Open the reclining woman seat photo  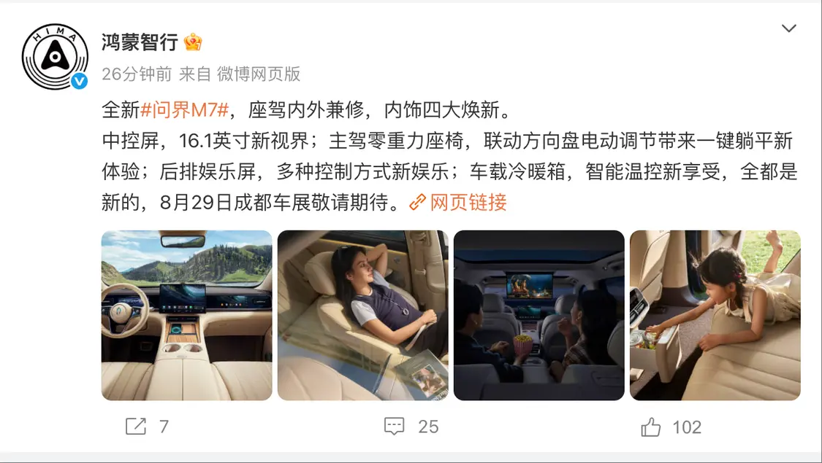point(362,316)
